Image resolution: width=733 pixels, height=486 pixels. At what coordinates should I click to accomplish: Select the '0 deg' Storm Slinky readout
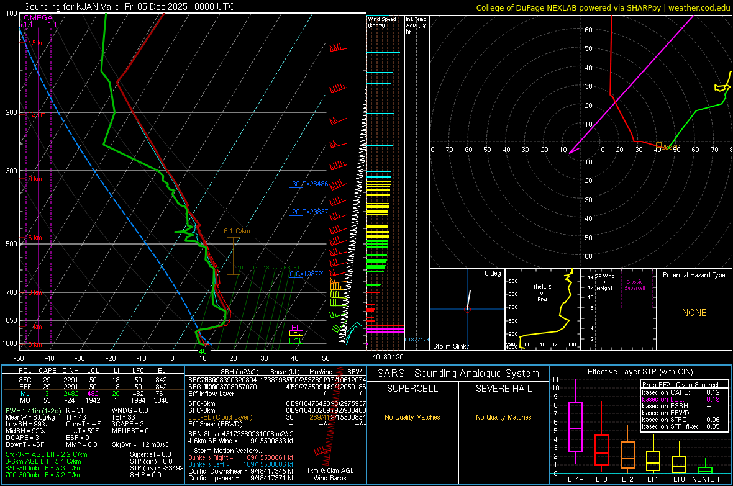[x=492, y=273]
